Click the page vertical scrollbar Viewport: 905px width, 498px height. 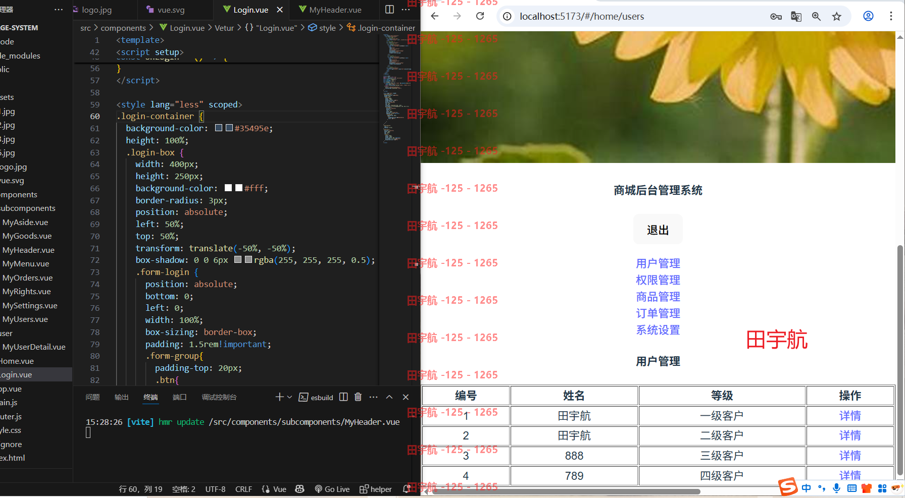coord(900,361)
